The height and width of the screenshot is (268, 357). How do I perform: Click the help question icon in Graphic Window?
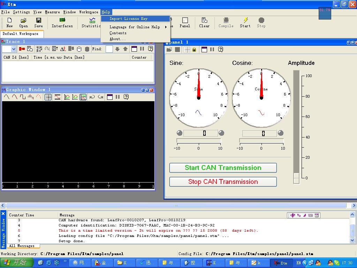coord(126,97)
